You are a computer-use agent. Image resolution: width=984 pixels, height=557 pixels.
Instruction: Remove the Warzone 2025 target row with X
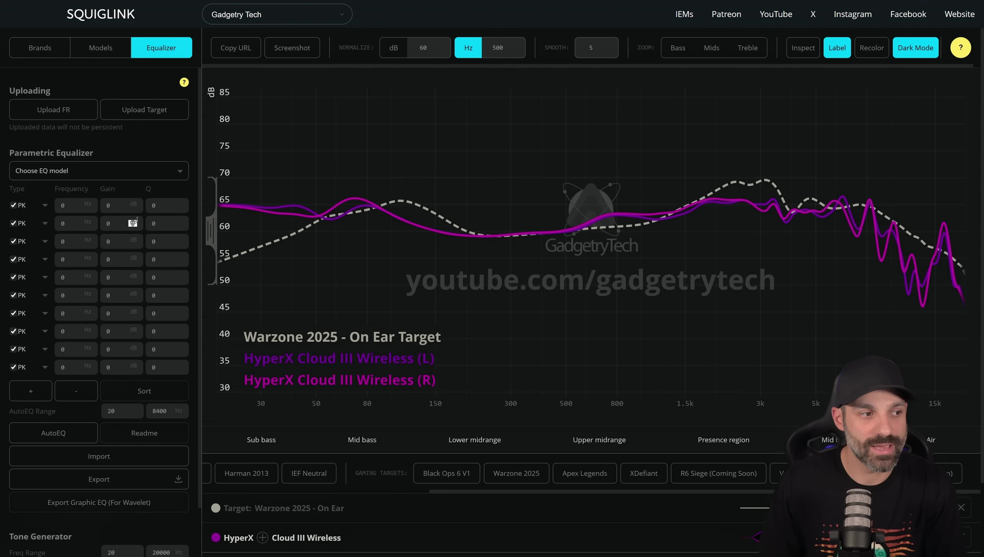click(x=961, y=508)
